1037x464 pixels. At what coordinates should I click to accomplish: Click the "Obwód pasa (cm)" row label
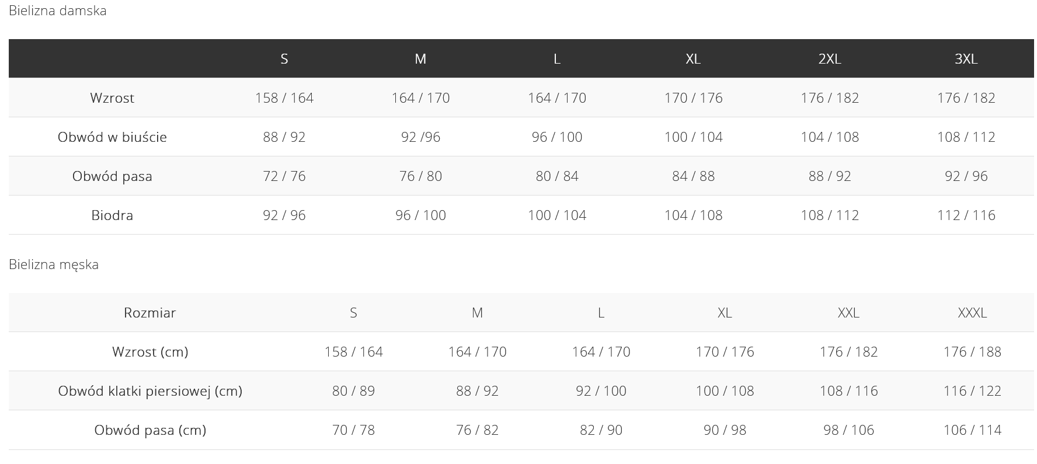pyautogui.click(x=150, y=430)
